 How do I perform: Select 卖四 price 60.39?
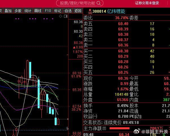(123, 29)
